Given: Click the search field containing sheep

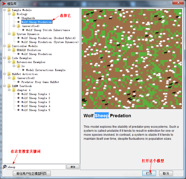Looking at the screenshot, I should (x=36, y=167).
